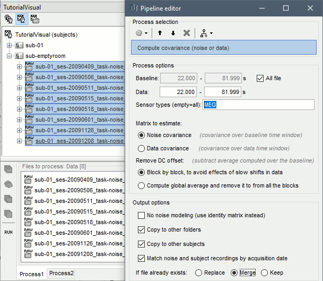Image resolution: width=323 pixels, height=281 pixels.
Task: Open the anatomy view in the database explorer
Action: pyautogui.click(x=9, y=19)
